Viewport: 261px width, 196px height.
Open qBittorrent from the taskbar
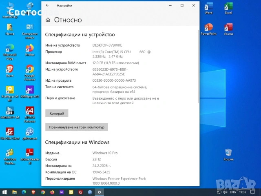click(x=90, y=192)
